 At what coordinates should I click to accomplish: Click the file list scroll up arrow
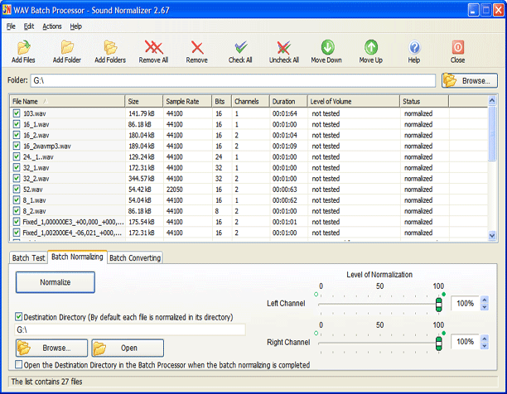click(492, 101)
